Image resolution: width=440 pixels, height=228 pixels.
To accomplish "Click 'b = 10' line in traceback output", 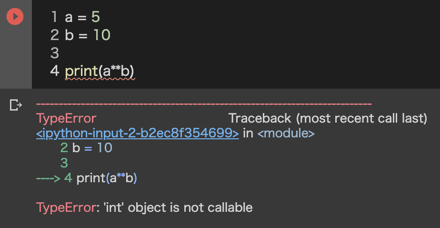I will coord(92,148).
